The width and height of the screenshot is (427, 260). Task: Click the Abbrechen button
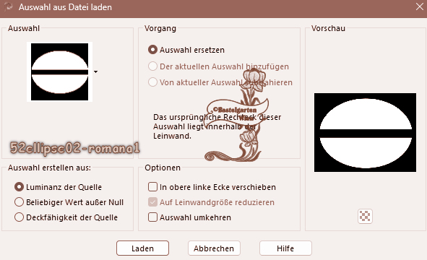click(x=214, y=248)
